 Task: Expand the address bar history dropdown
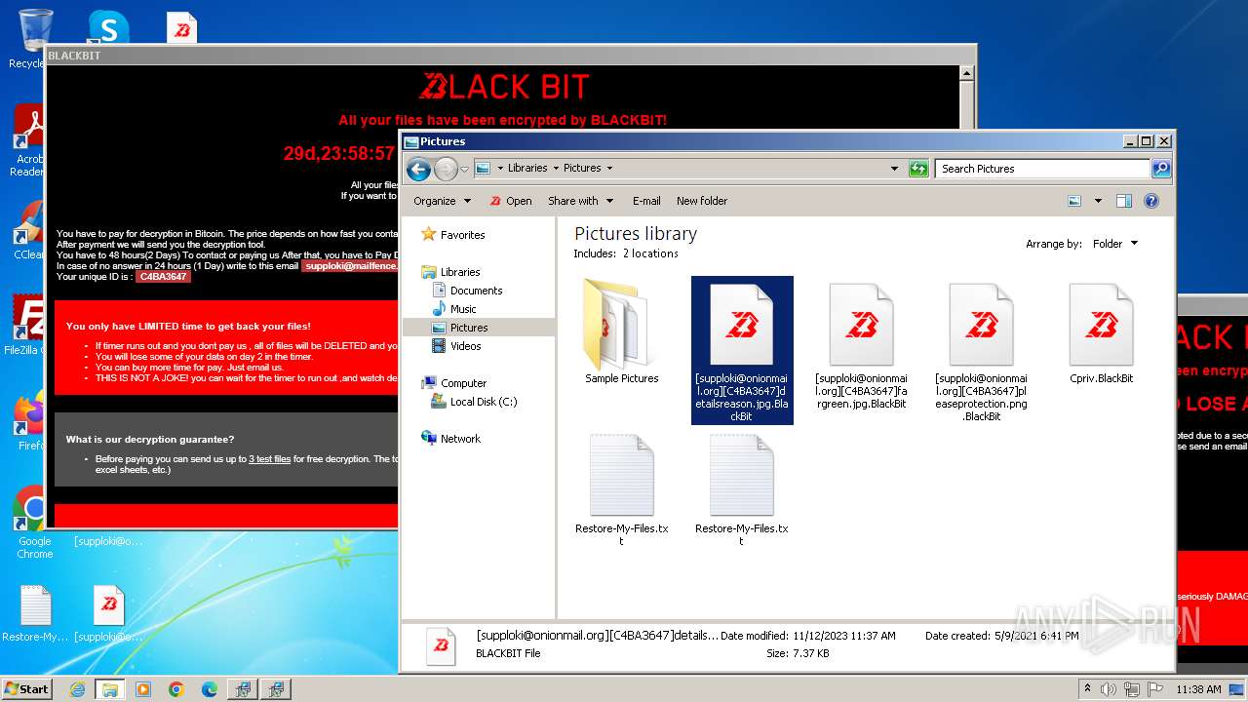point(894,169)
